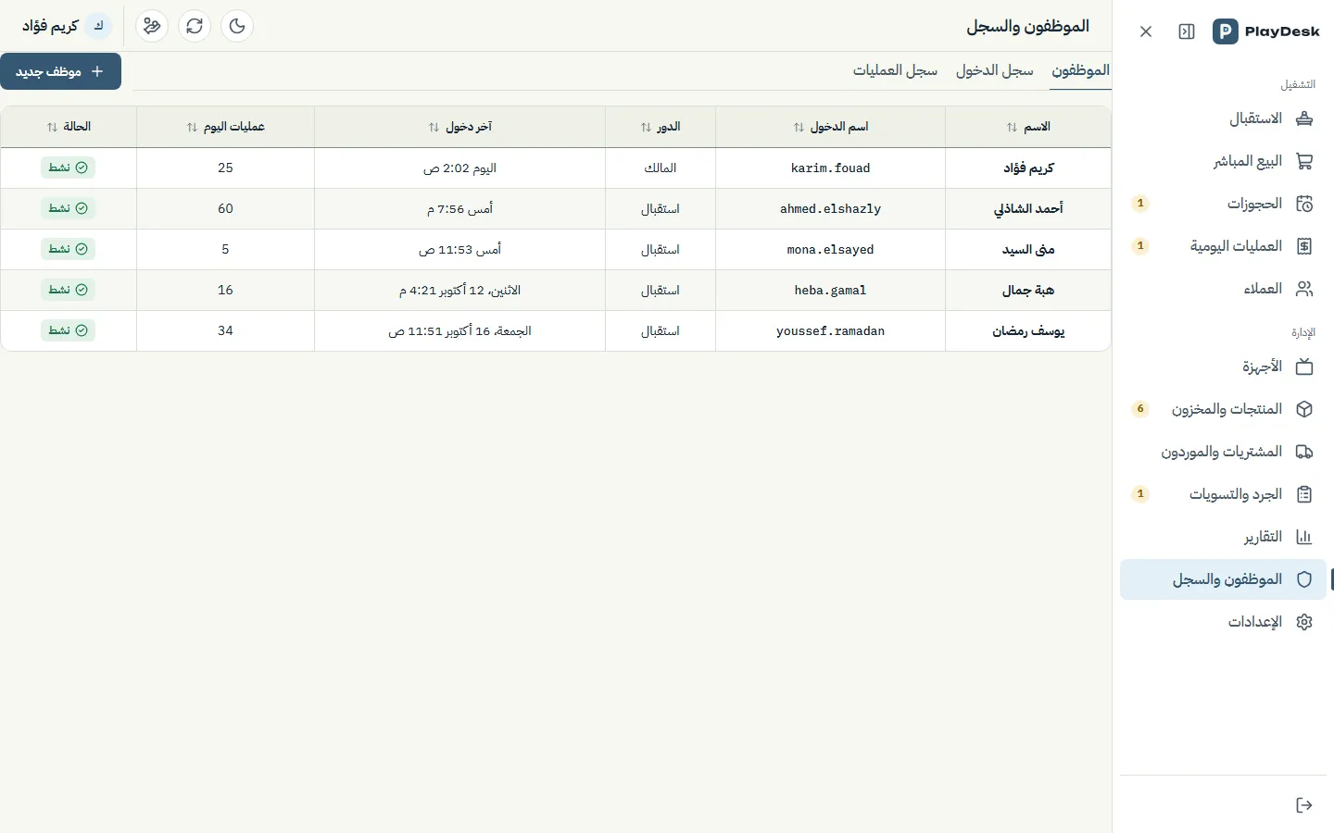Click the username mona.elsayed
This screenshot has width=1334, height=833.
(831, 250)
